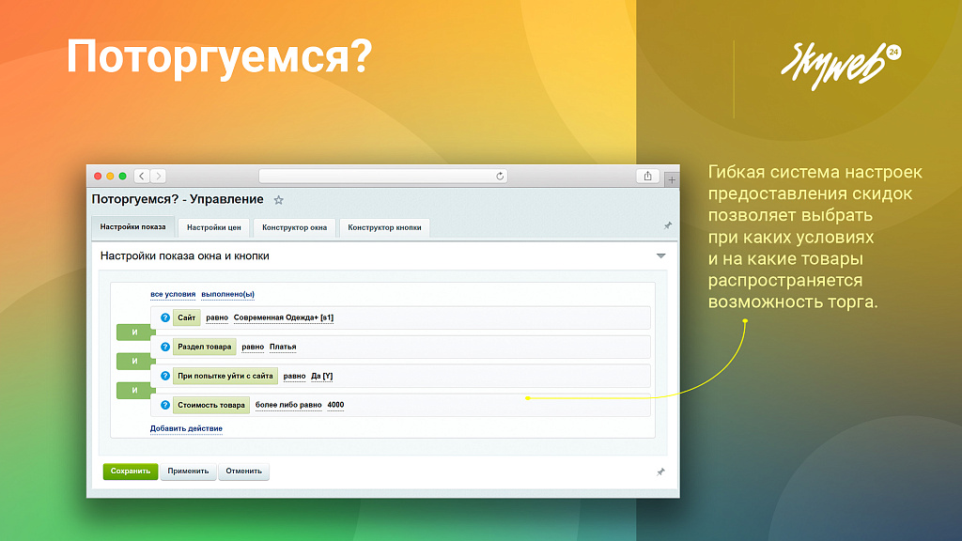Click the star icon beside the page title

click(278, 199)
